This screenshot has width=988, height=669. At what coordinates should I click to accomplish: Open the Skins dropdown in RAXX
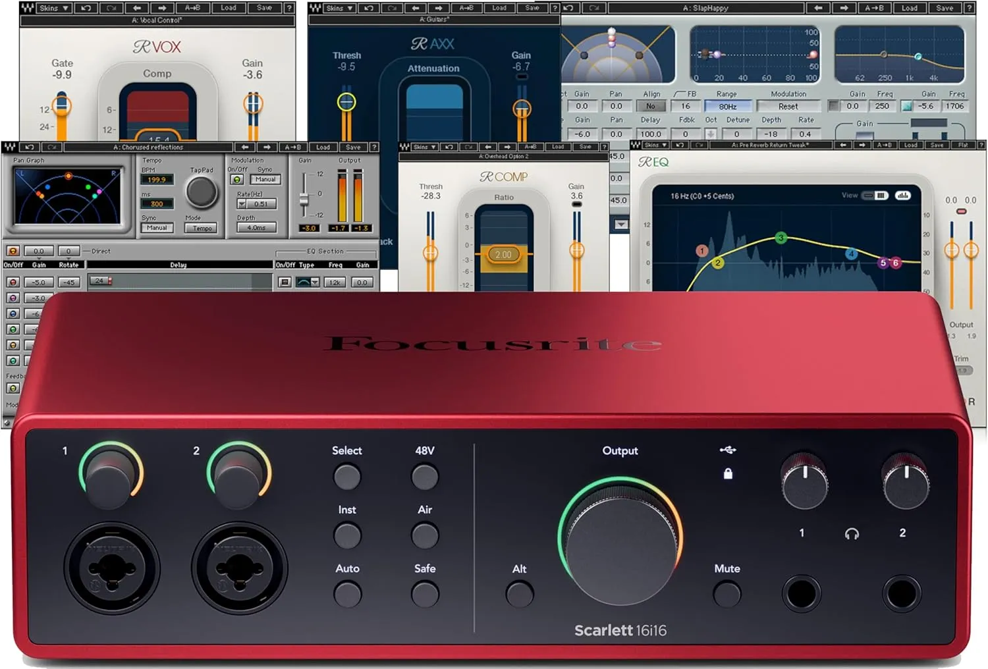340,8
